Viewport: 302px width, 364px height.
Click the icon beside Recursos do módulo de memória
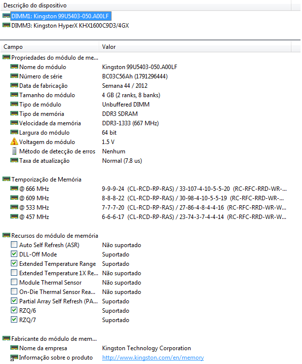pyautogui.click(x=6, y=235)
